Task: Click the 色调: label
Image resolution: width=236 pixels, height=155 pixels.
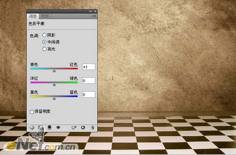Action: pos(35,36)
